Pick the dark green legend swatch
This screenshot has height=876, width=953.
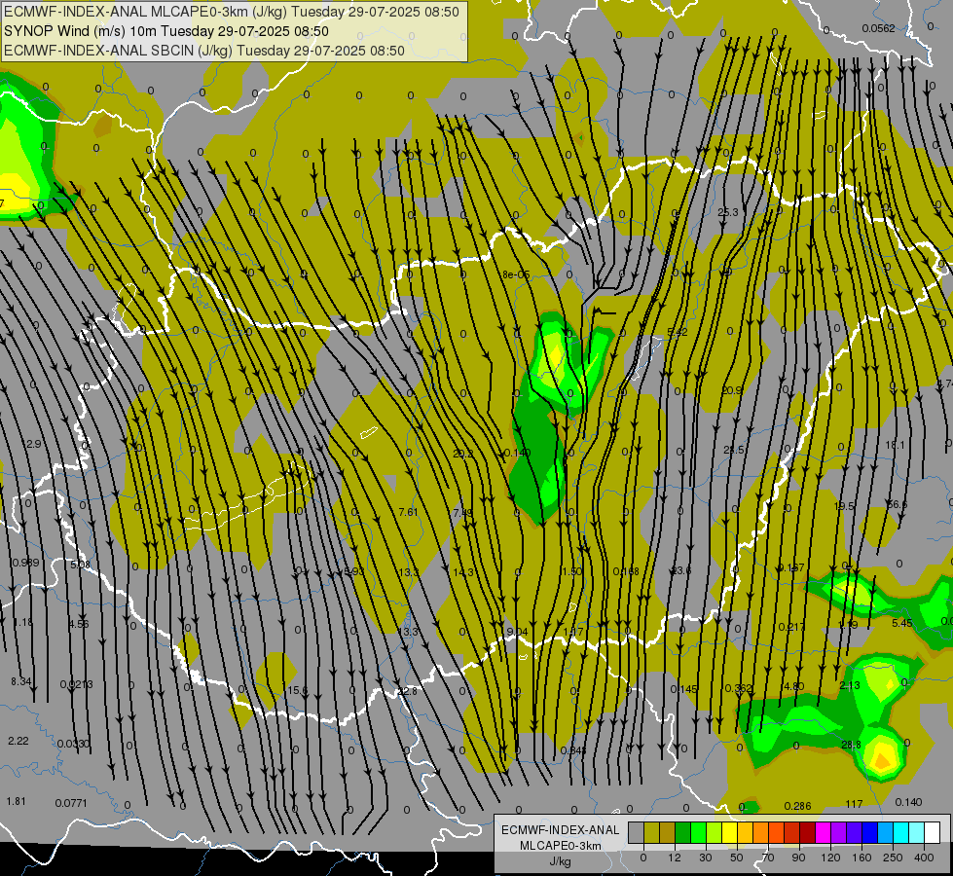click(682, 833)
